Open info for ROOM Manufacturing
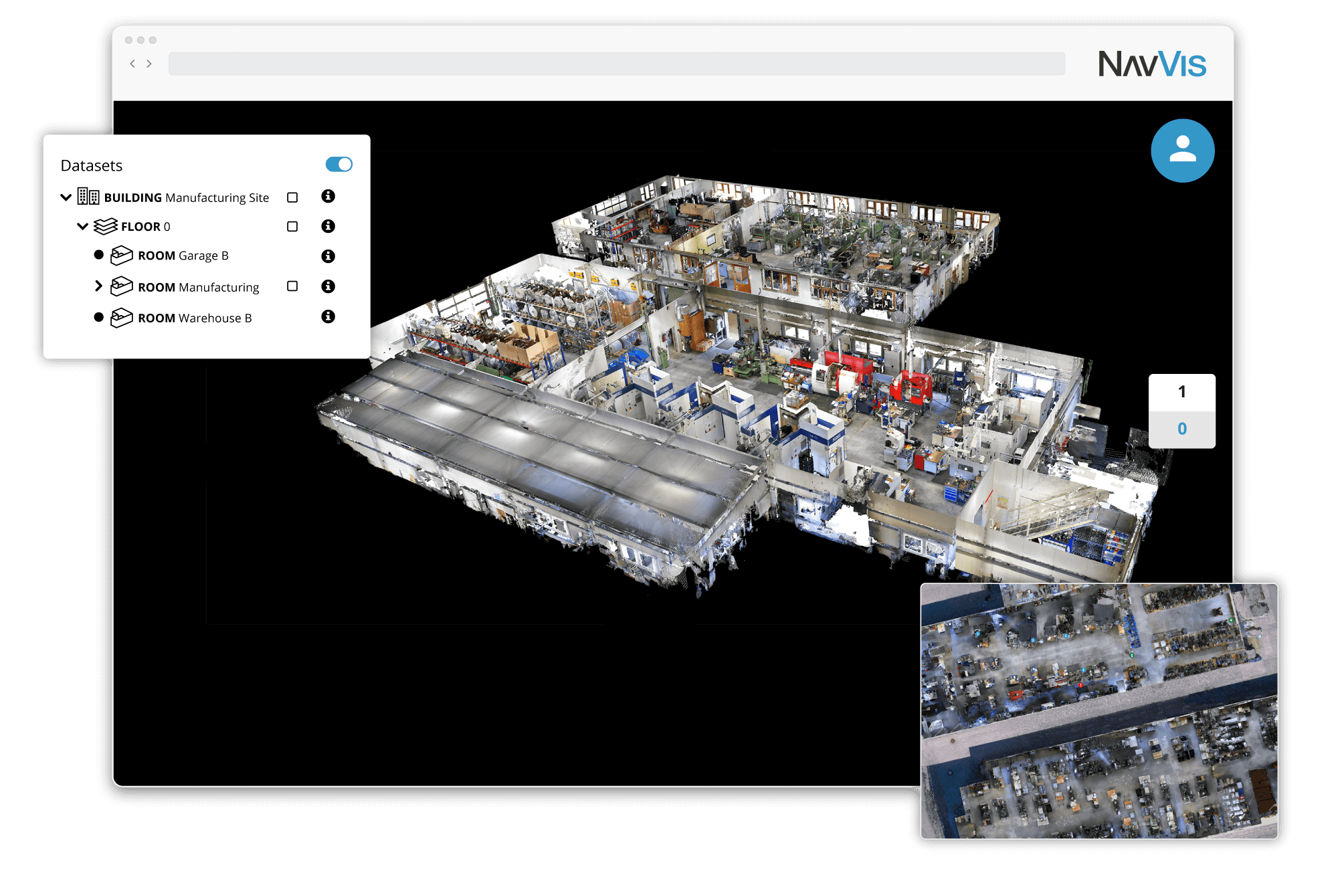Screen dimensions: 1338x877 point(328,286)
